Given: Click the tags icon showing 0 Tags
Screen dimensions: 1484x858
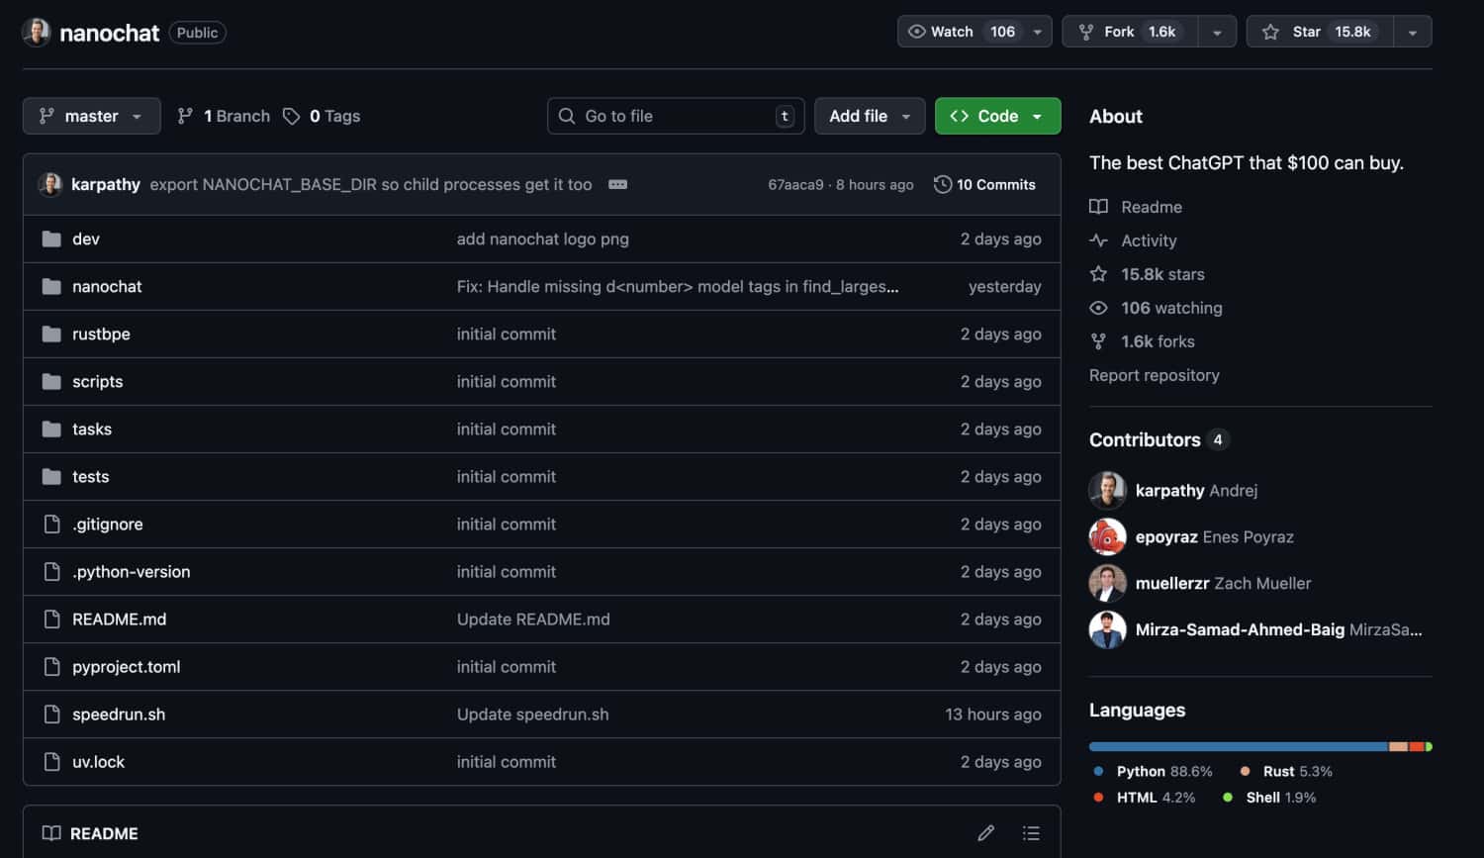Looking at the screenshot, I should coord(291,117).
